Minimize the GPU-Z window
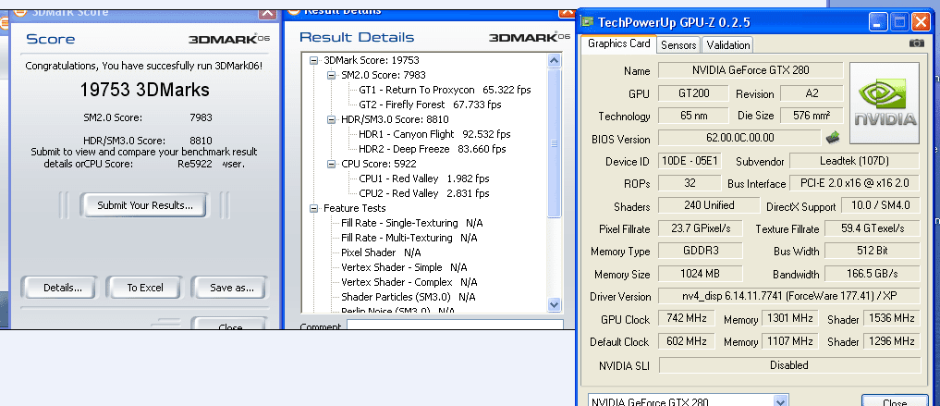The image size is (940, 406). click(x=878, y=23)
